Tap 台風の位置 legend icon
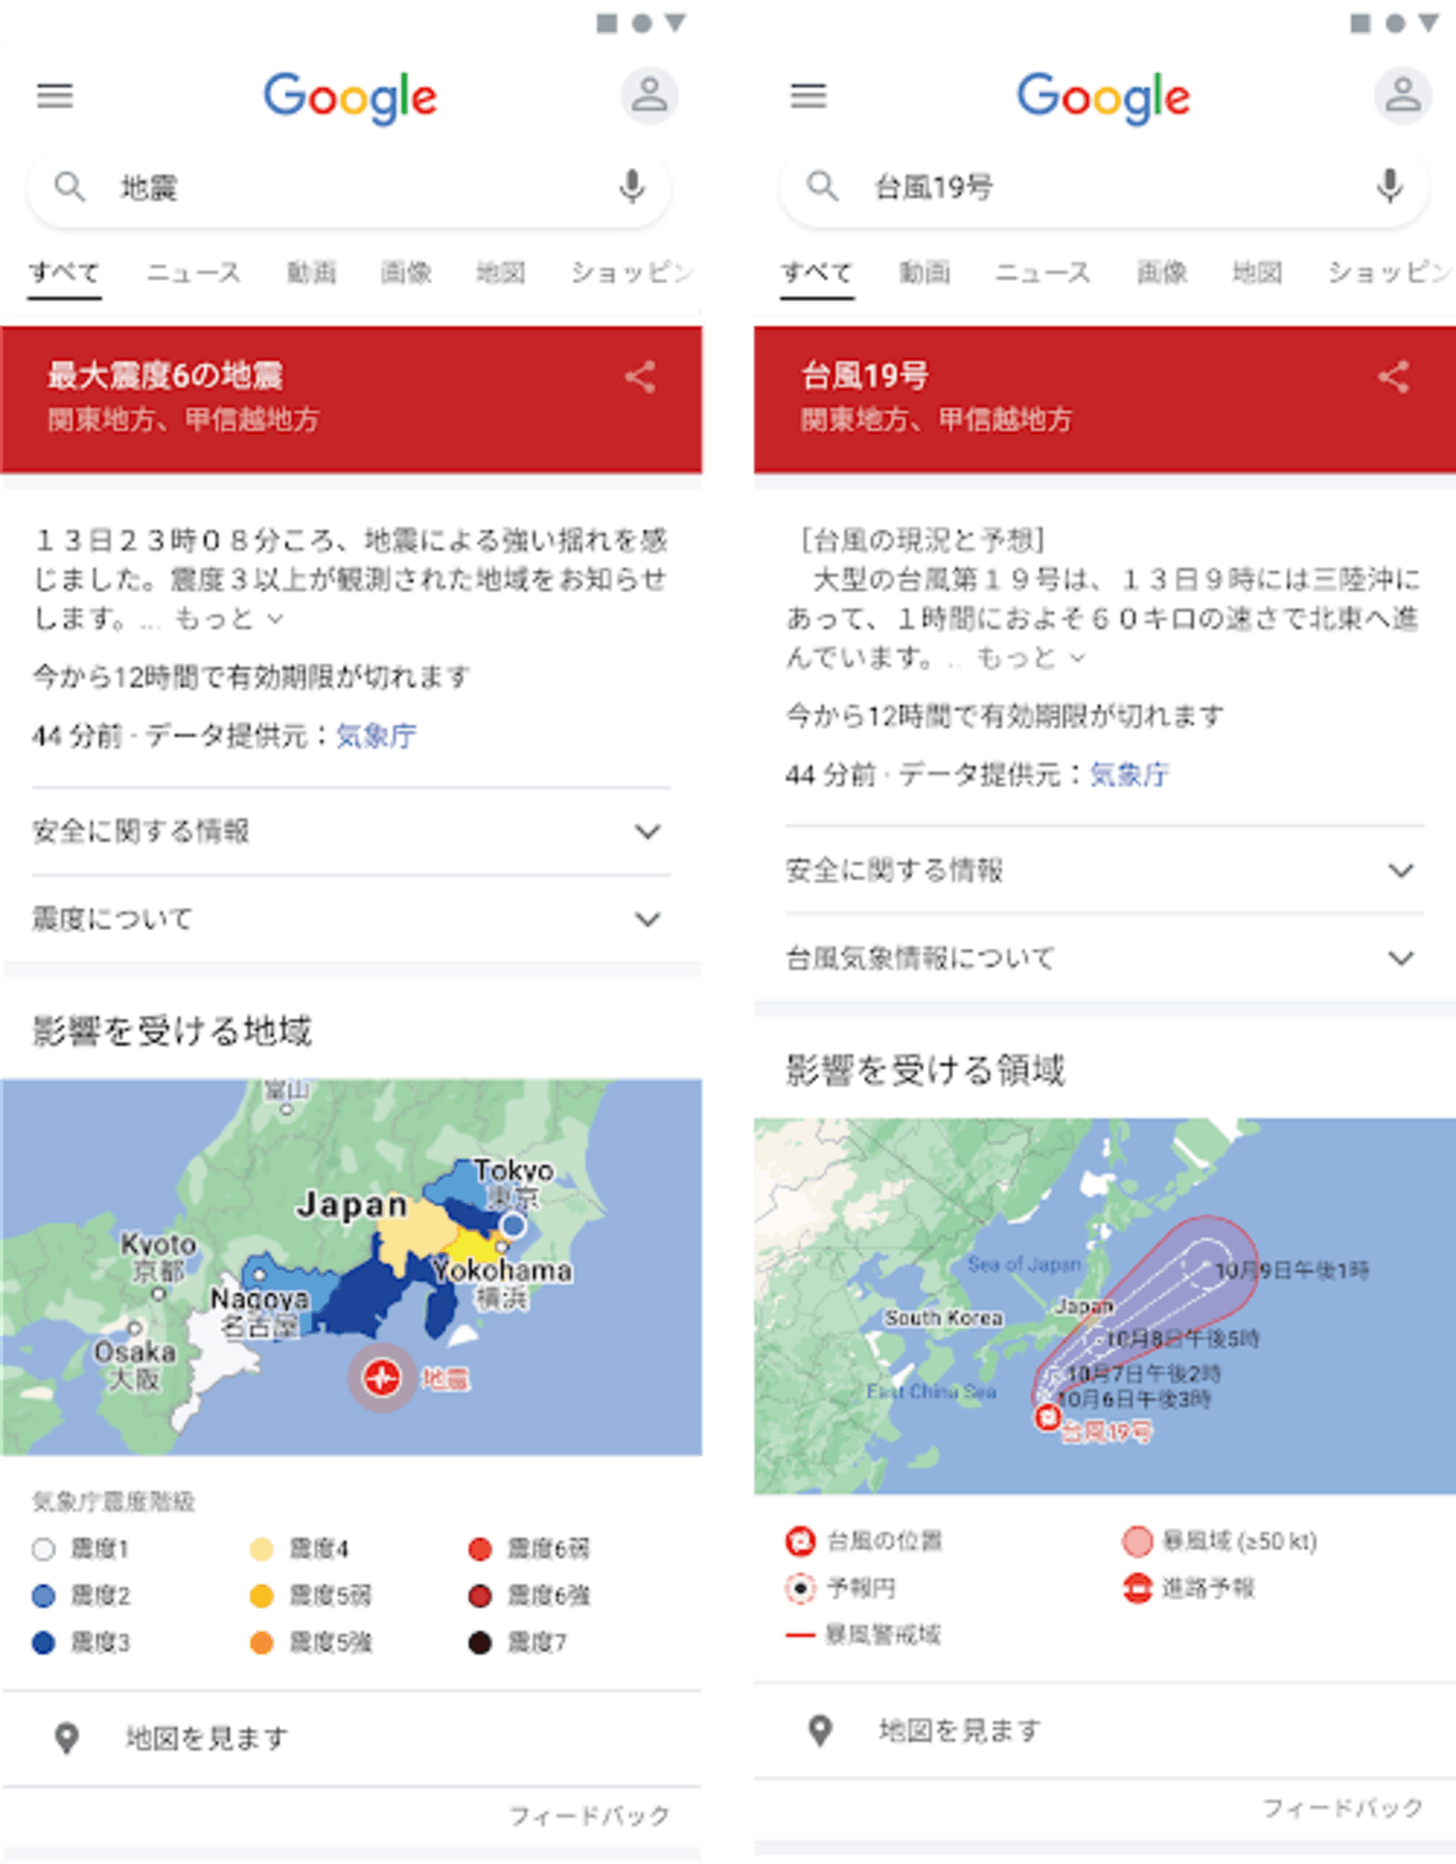The image size is (1456, 1864). coord(800,1541)
